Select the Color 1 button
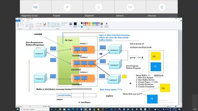 point(75,25)
